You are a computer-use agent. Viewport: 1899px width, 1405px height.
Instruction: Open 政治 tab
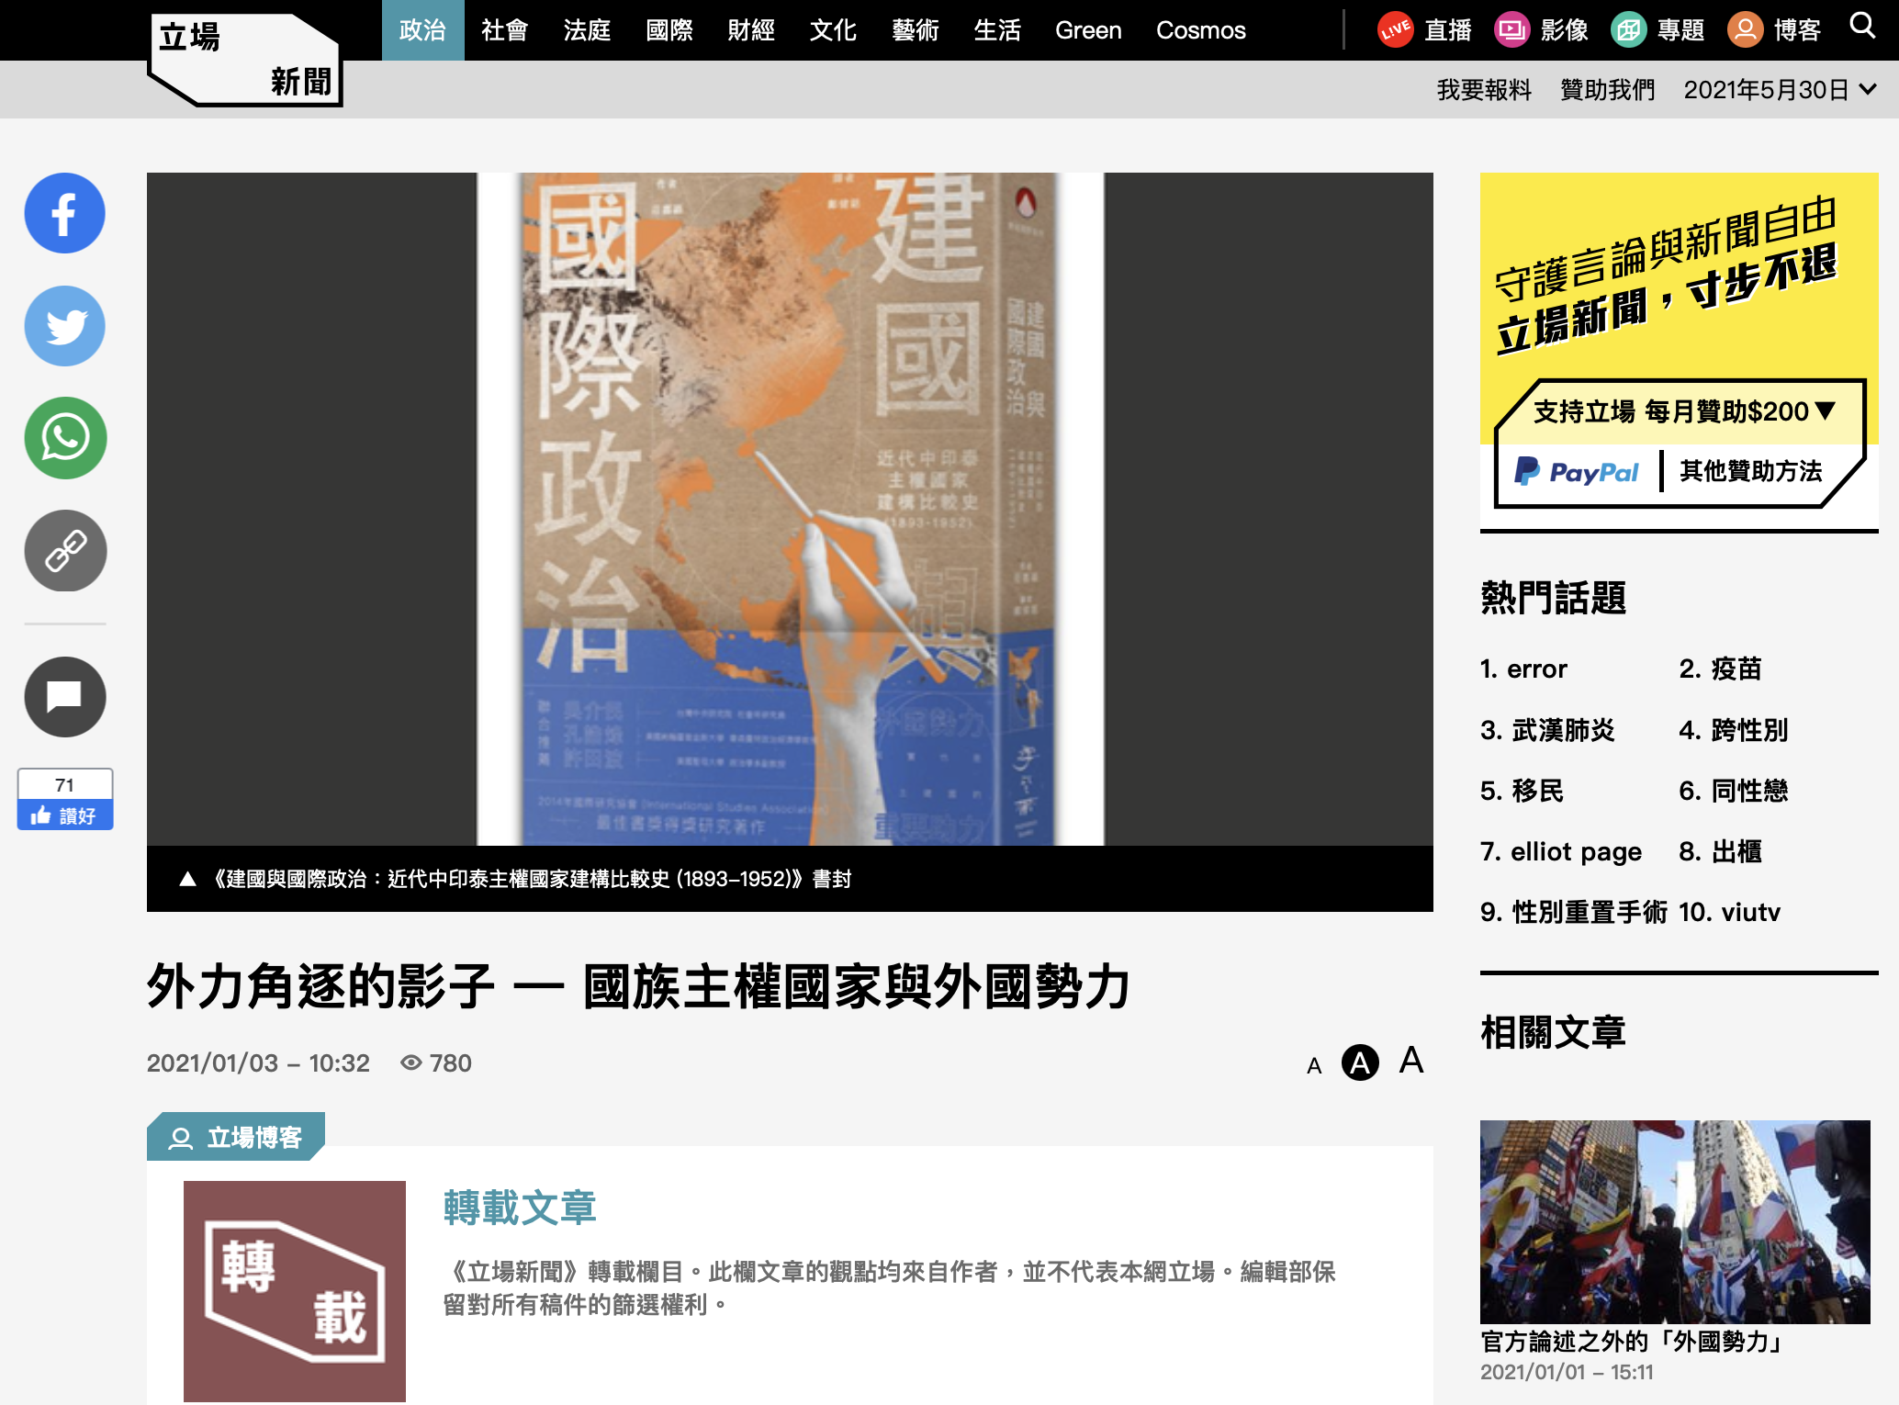422,30
